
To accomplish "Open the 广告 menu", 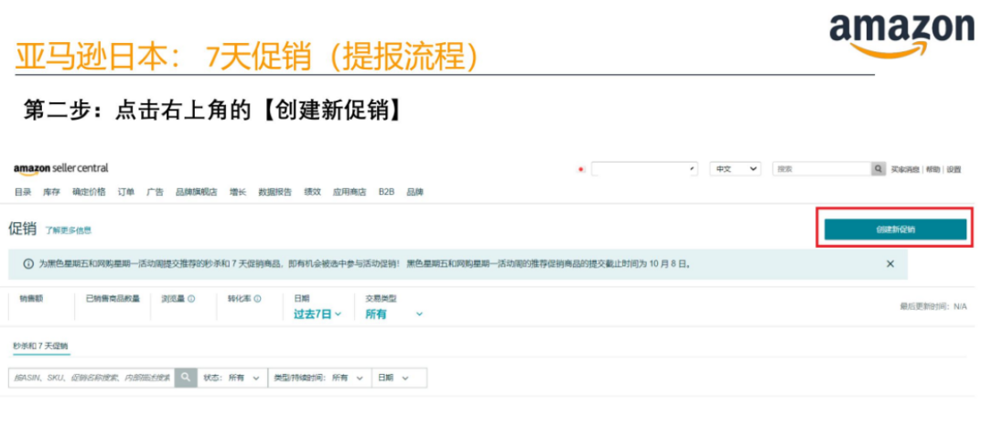I will click(155, 192).
